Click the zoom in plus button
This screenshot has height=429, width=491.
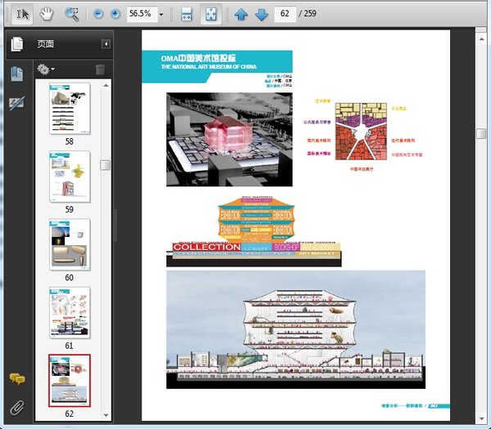coord(115,15)
